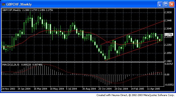176x97 pixels.
Task: Click the GBPCHF,Weekly OHLC info text
Action: tap(28, 10)
